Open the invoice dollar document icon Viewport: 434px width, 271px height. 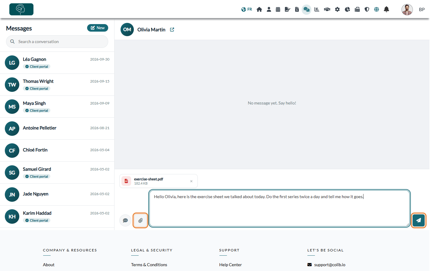pos(297,9)
